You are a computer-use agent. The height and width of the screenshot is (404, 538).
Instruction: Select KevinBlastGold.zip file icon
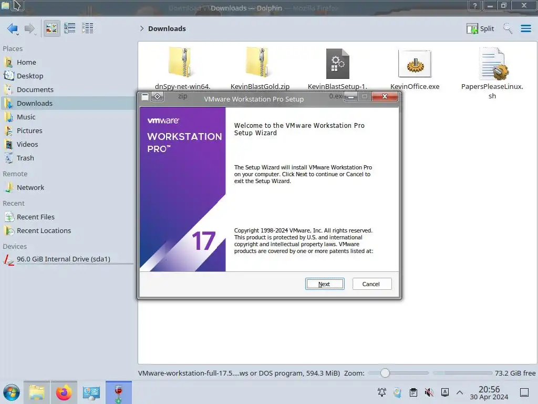tap(260, 63)
